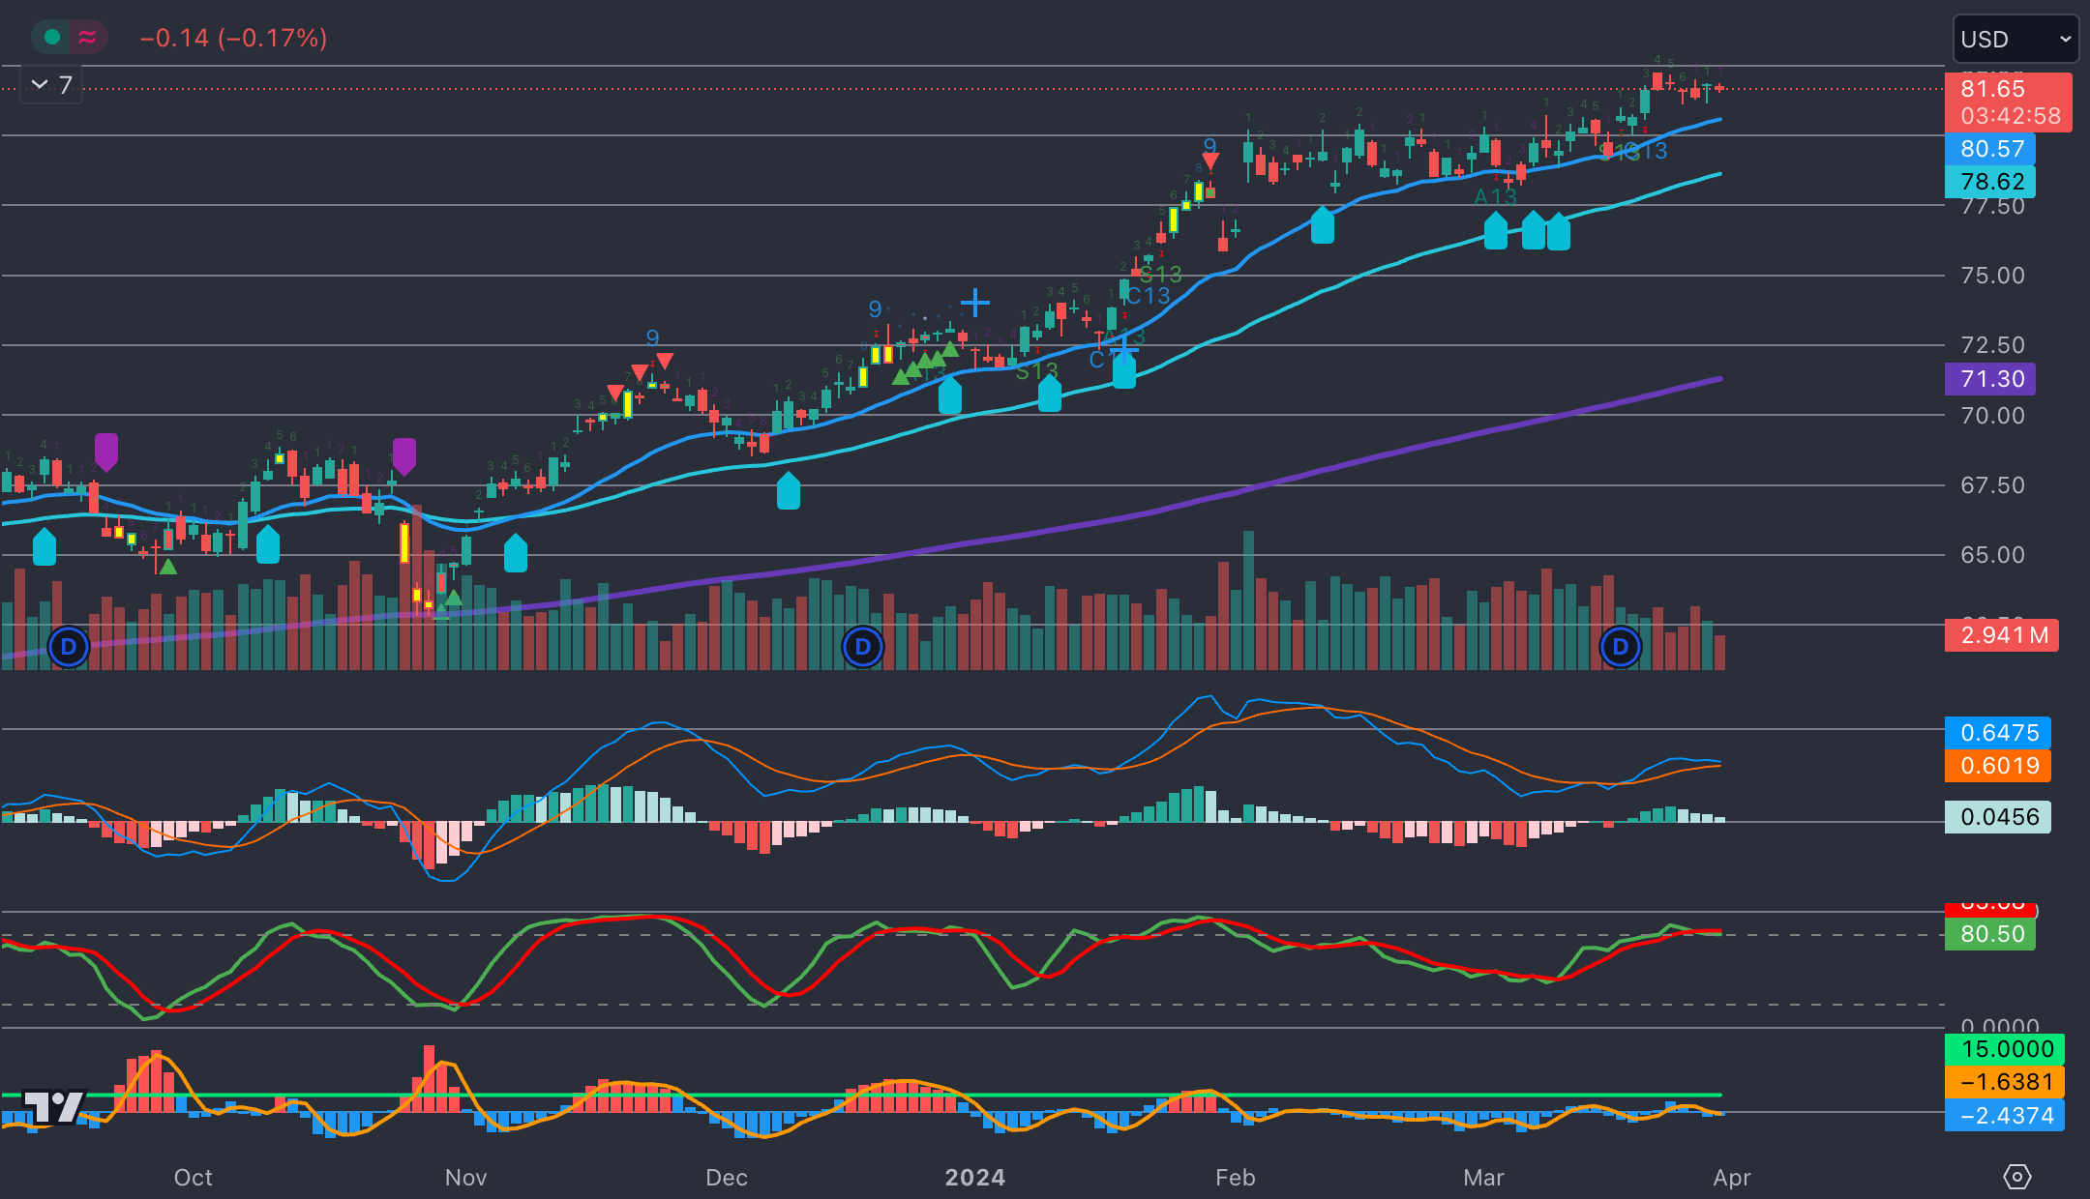The height and width of the screenshot is (1199, 2090).
Task: Click the price change -0.14 (-0.17%) text
Action: pos(233,38)
